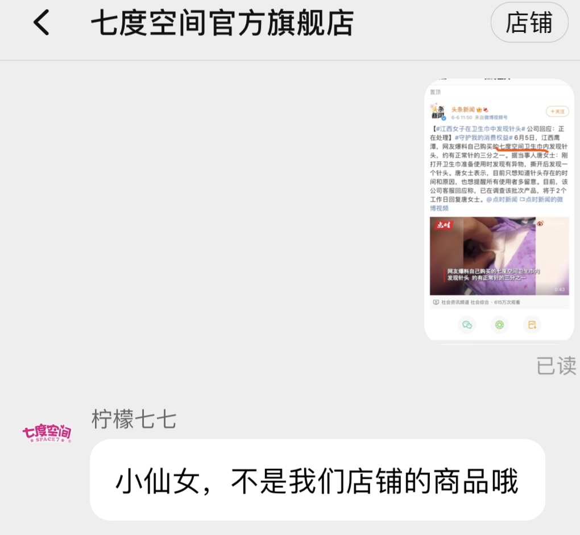Tap the 头条新闻 account avatar in screenshot

(x=438, y=112)
